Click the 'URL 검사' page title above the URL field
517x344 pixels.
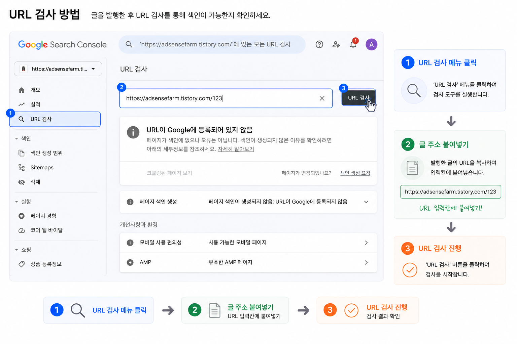tap(134, 69)
